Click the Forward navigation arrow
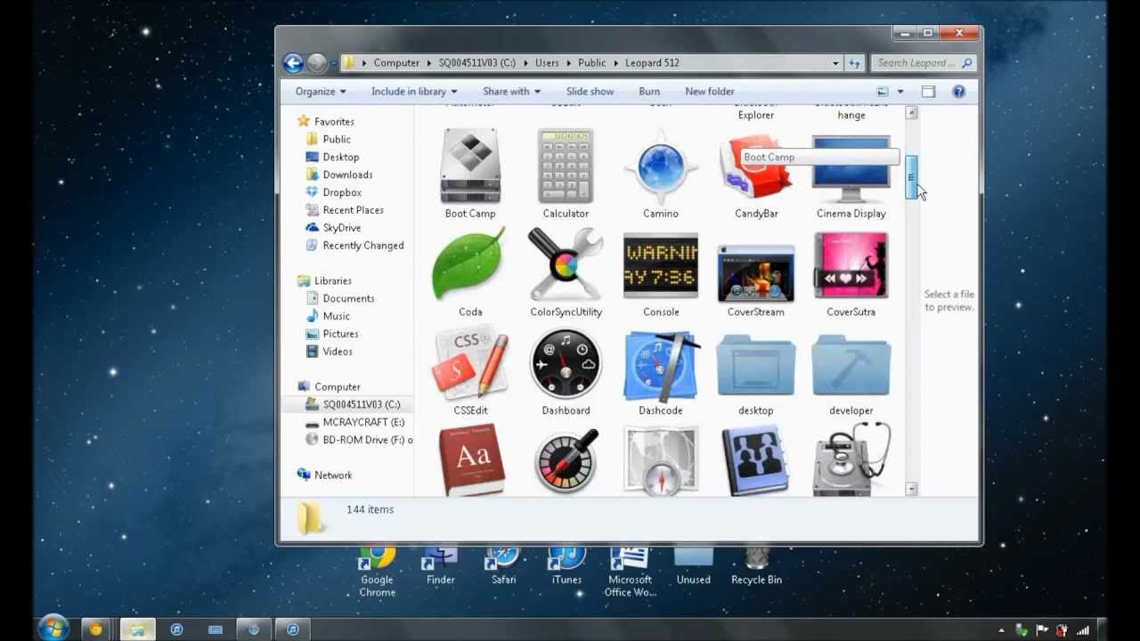1140x641 pixels. [x=316, y=62]
